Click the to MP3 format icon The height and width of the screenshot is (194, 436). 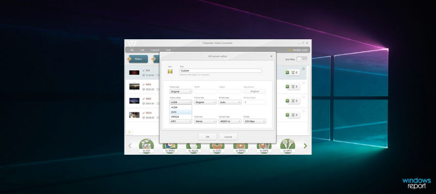(x=287, y=145)
